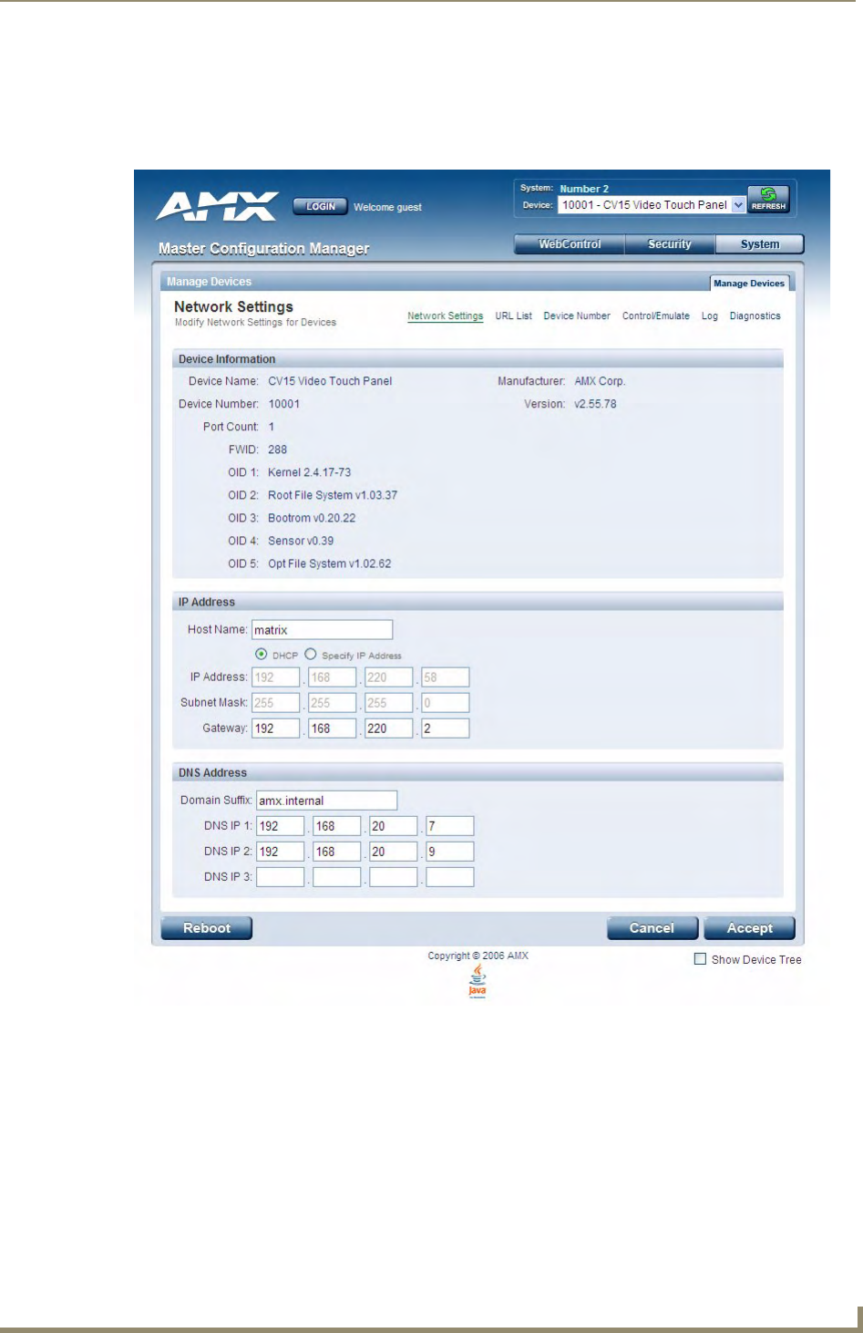Select the DHCP radio button
Image resolution: width=863 pixels, height=1333 pixels.
[262, 654]
